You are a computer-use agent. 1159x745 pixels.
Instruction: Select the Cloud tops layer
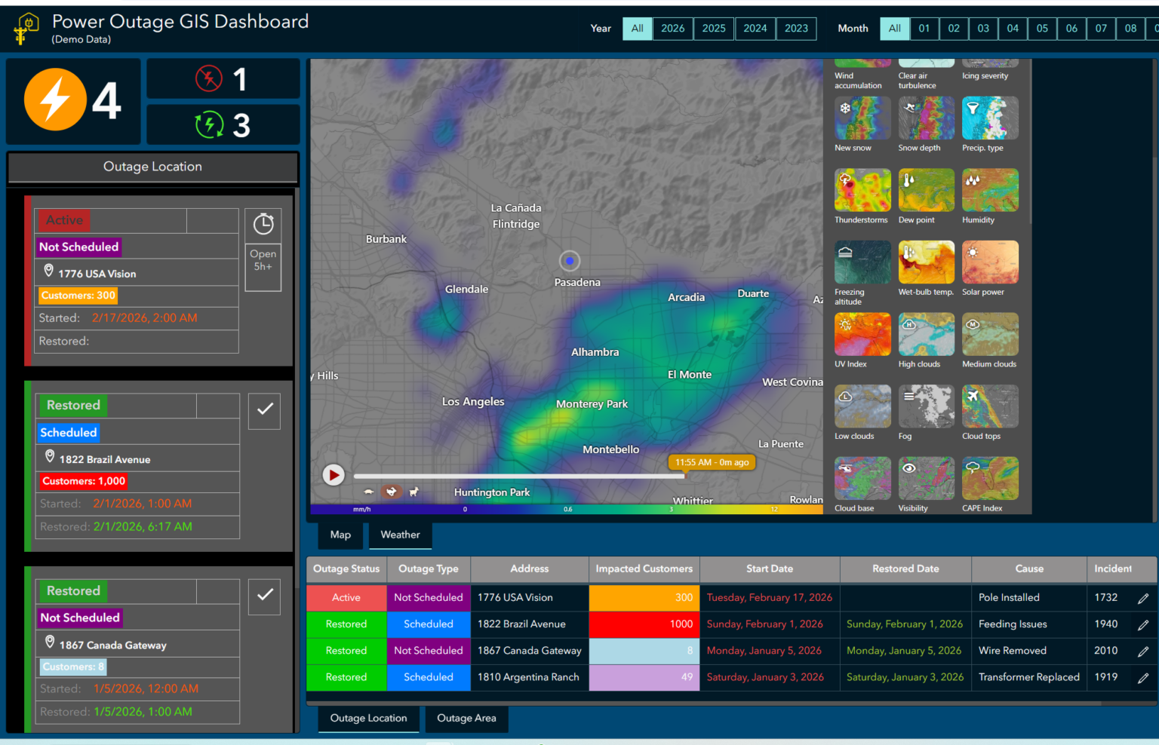990,406
